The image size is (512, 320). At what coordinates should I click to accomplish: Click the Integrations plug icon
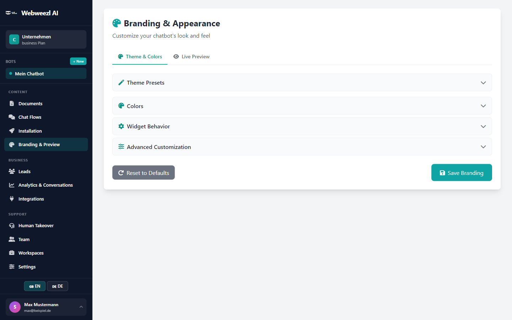point(11,199)
